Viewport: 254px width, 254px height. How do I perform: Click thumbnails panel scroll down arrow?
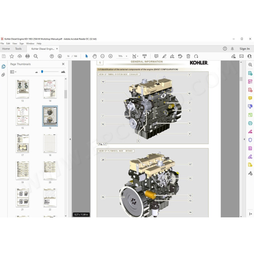click(66, 216)
